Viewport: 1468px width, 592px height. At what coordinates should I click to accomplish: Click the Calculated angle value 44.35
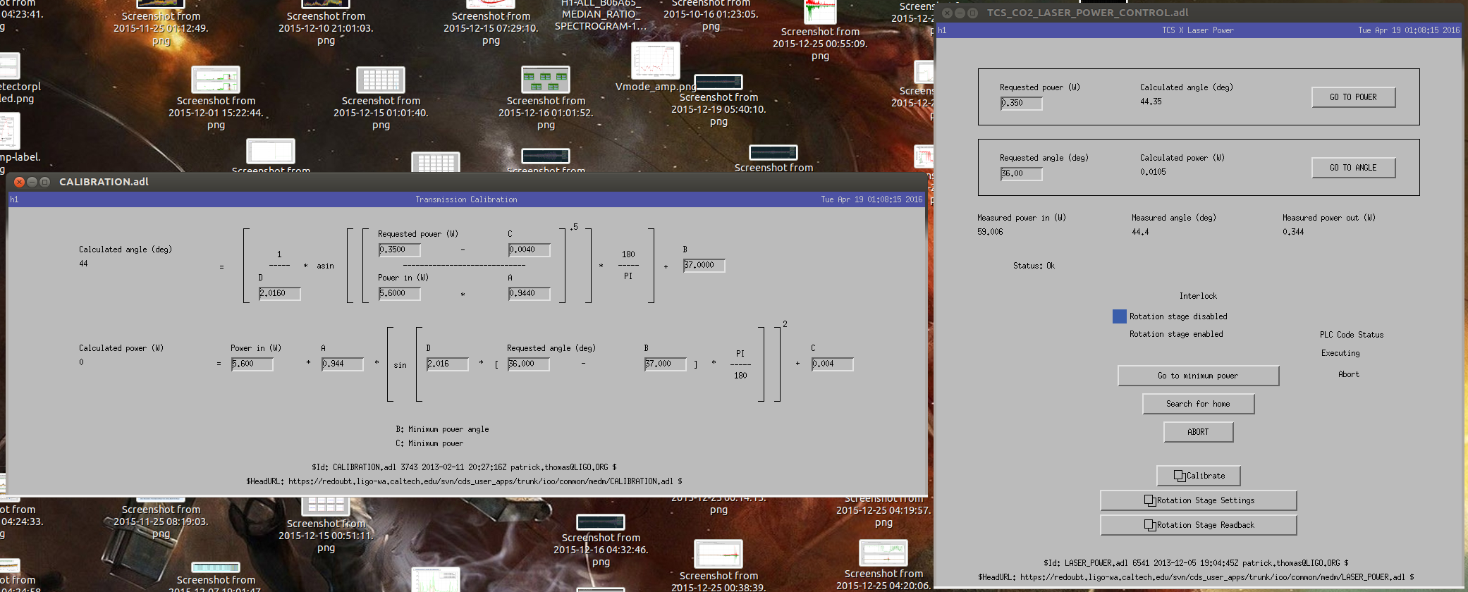[x=1151, y=101]
